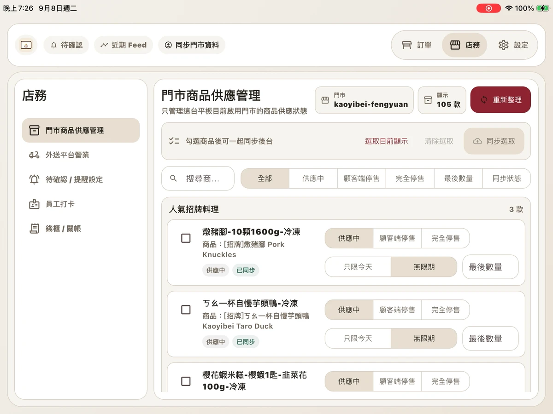Select the 完全停售 filter tab
The image size is (553, 414).
[410, 178]
